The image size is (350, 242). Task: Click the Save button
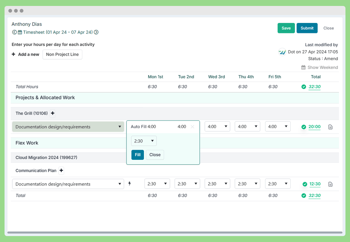pyautogui.click(x=286, y=28)
